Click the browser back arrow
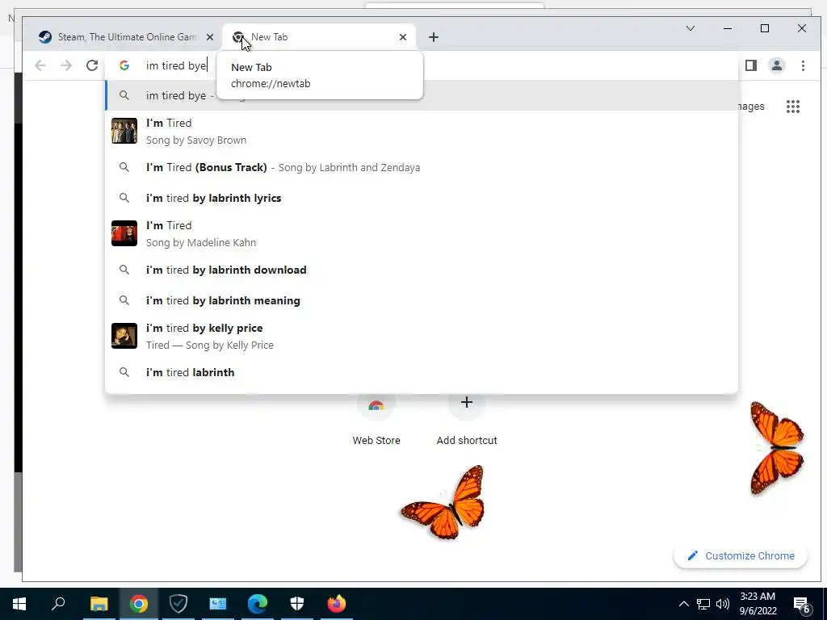The width and height of the screenshot is (827, 620). [x=40, y=65]
